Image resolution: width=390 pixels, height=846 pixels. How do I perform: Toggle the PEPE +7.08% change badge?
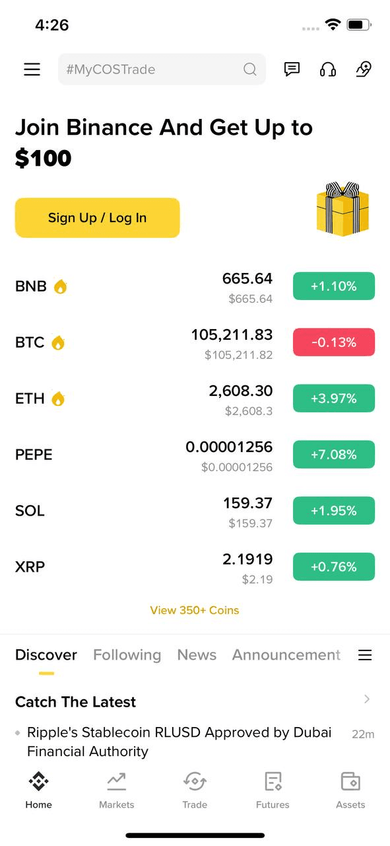tap(334, 455)
